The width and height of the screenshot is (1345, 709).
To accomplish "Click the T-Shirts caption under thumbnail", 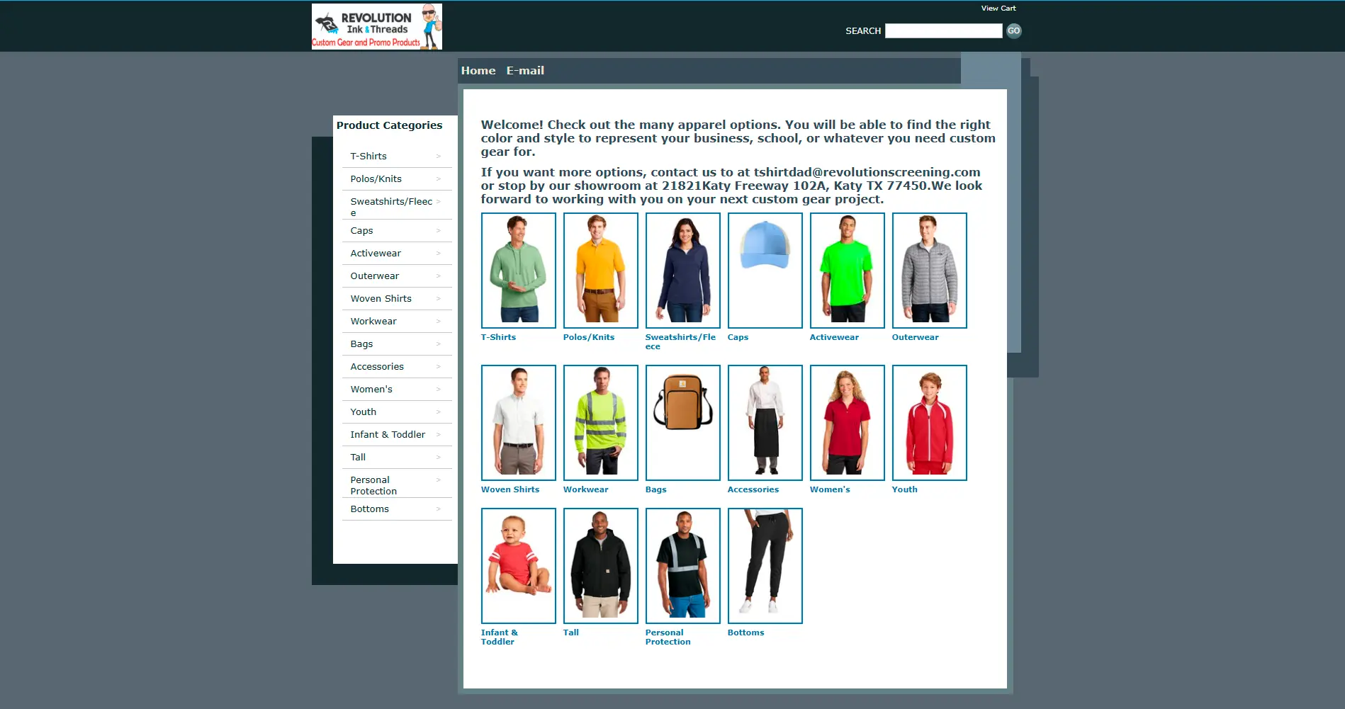I will pyautogui.click(x=498, y=338).
